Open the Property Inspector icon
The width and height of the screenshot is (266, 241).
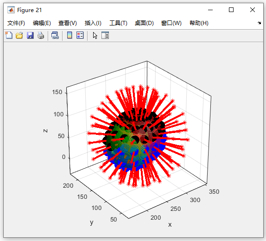(x=105, y=35)
